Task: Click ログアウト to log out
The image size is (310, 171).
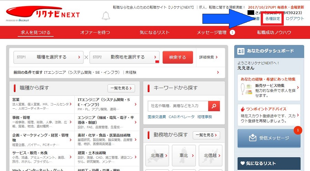Action: (x=295, y=19)
